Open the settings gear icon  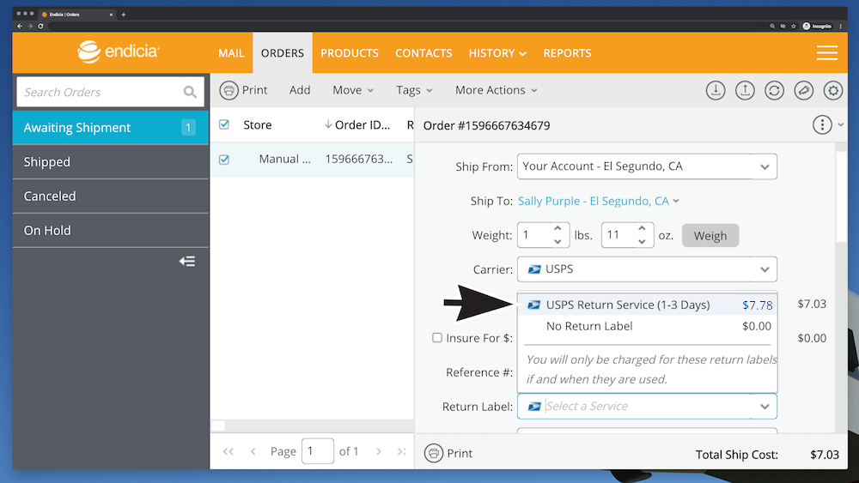tap(833, 90)
